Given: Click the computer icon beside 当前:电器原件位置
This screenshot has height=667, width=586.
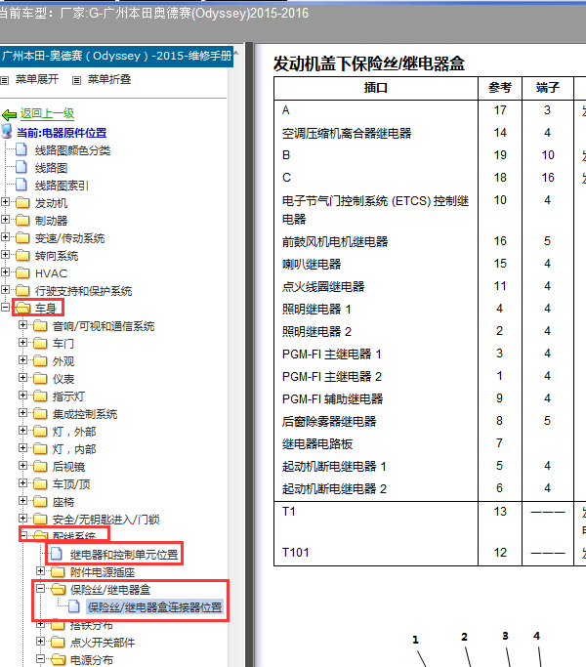Looking at the screenshot, I should click(x=7, y=132).
